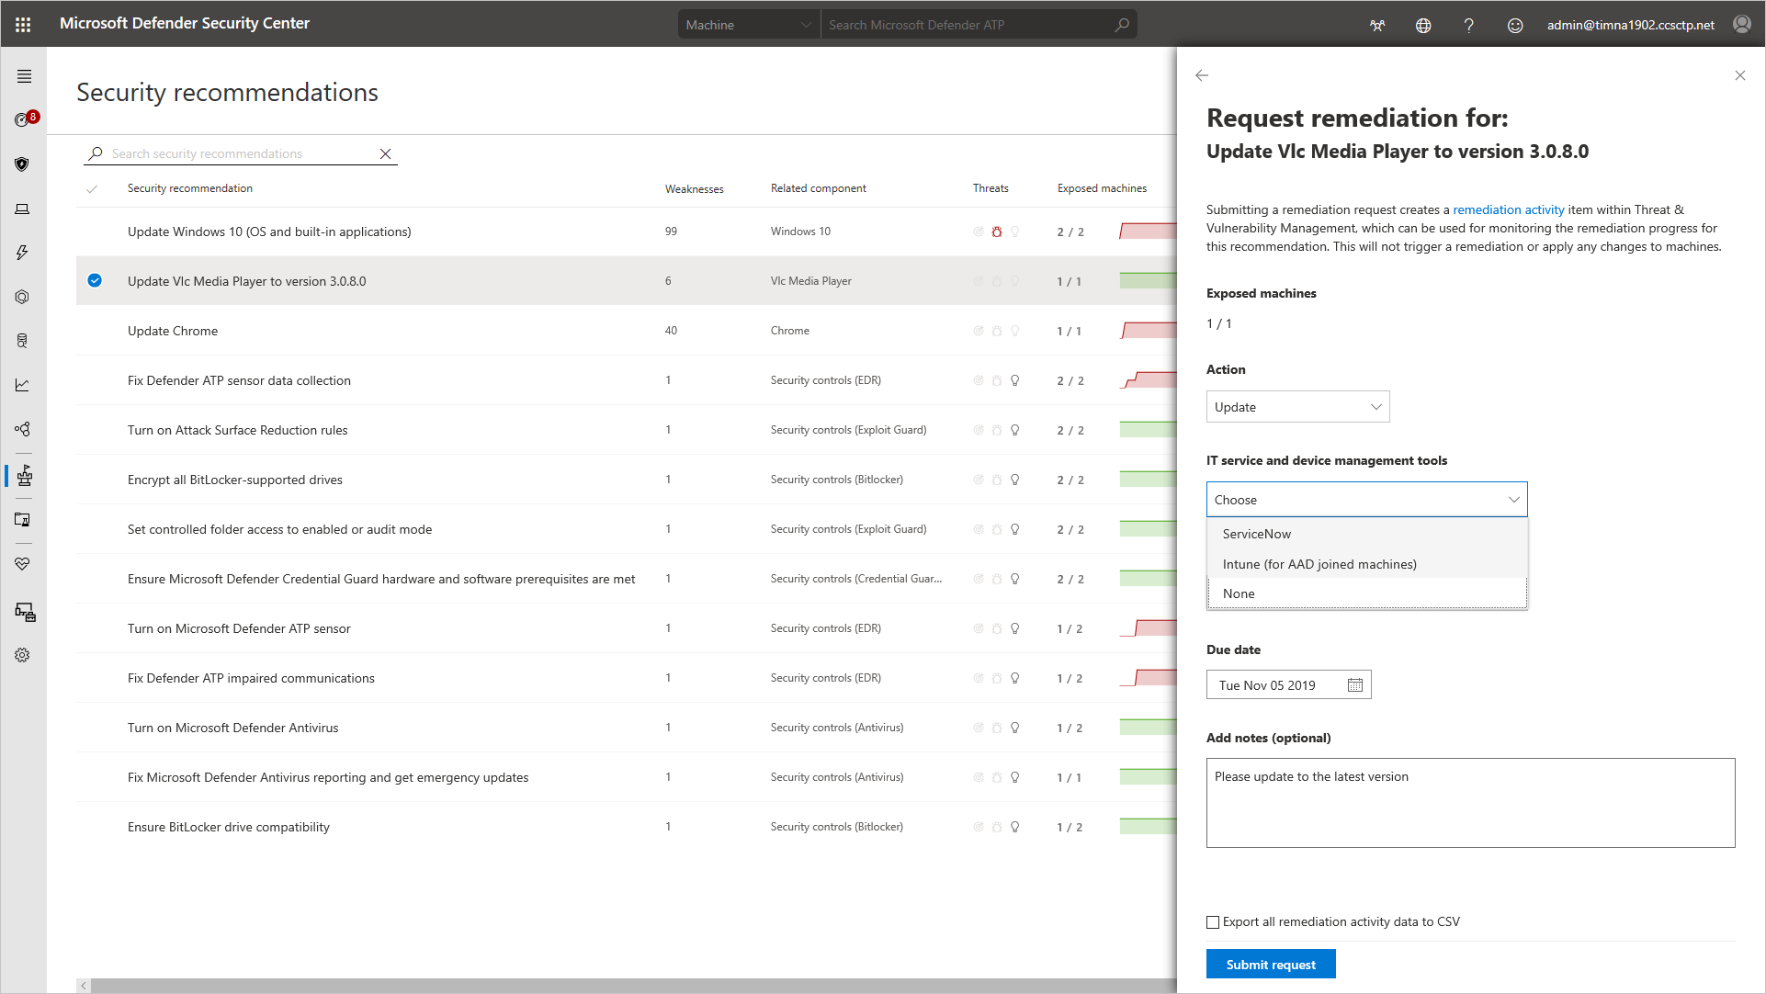
Task: Select Update Windows 10 (OS and built-in applications)
Action: point(626,232)
